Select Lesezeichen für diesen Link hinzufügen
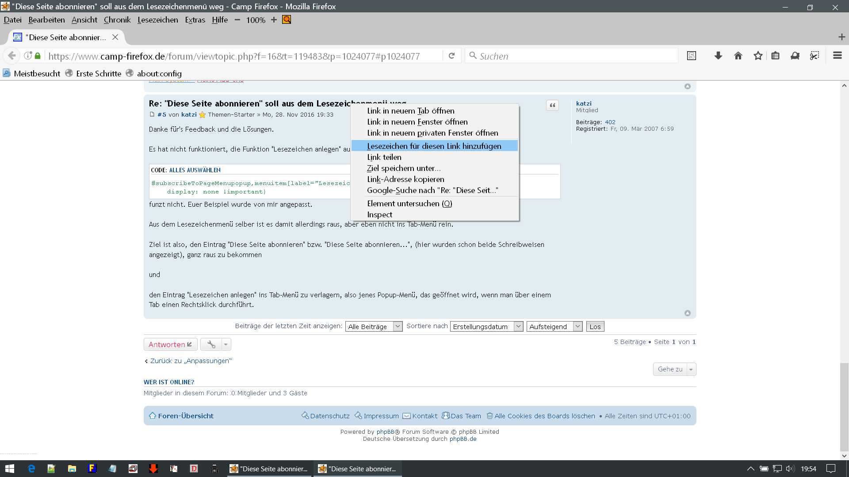The height and width of the screenshot is (477, 849). click(x=434, y=146)
